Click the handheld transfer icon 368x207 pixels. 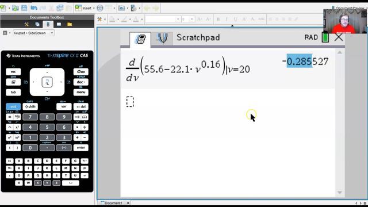(133, 8)
